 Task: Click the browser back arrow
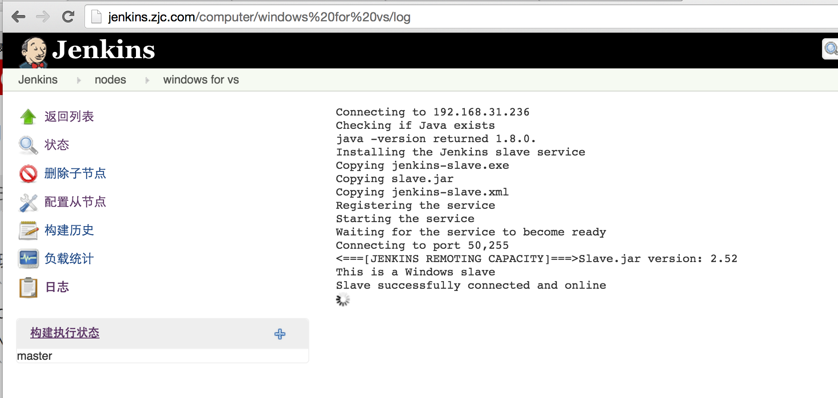18,17
